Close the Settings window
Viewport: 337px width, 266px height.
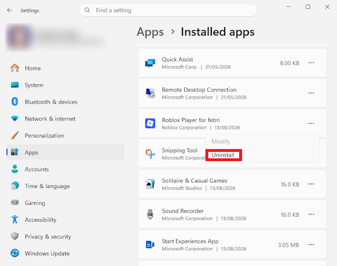tap(327, 7)
